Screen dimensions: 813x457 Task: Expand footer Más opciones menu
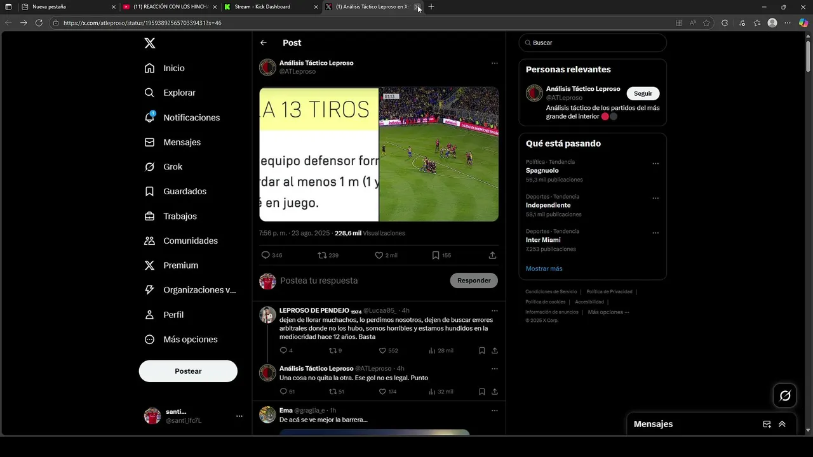608,312
